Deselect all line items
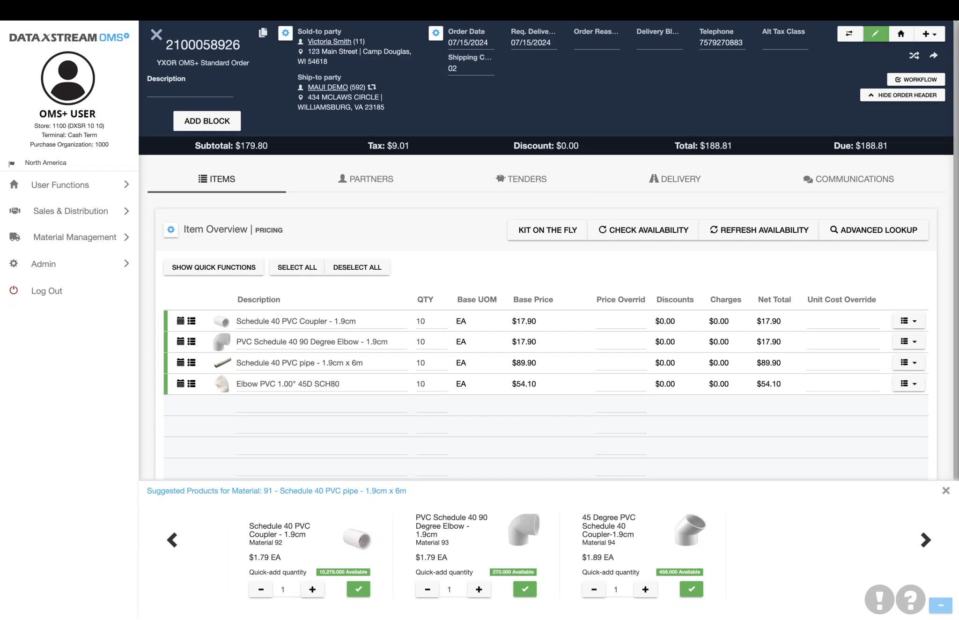This screenshot has height=620, width=959. click(357, 267)
